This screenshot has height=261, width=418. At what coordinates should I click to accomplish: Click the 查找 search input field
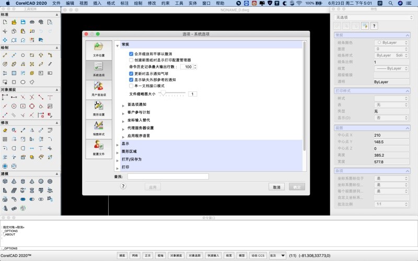point(168,176)
